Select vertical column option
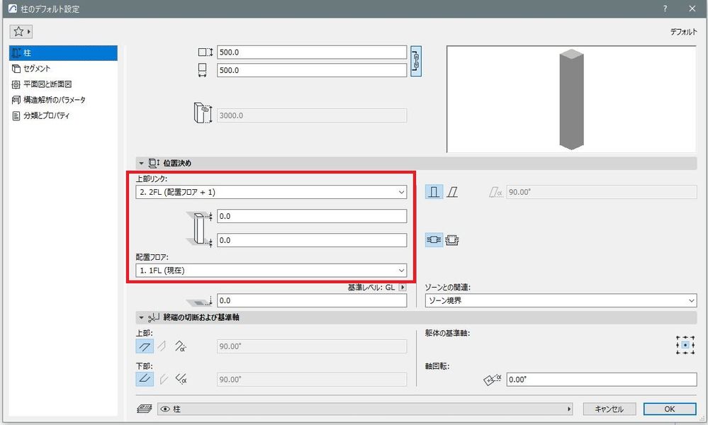 (x=434, y=192)
